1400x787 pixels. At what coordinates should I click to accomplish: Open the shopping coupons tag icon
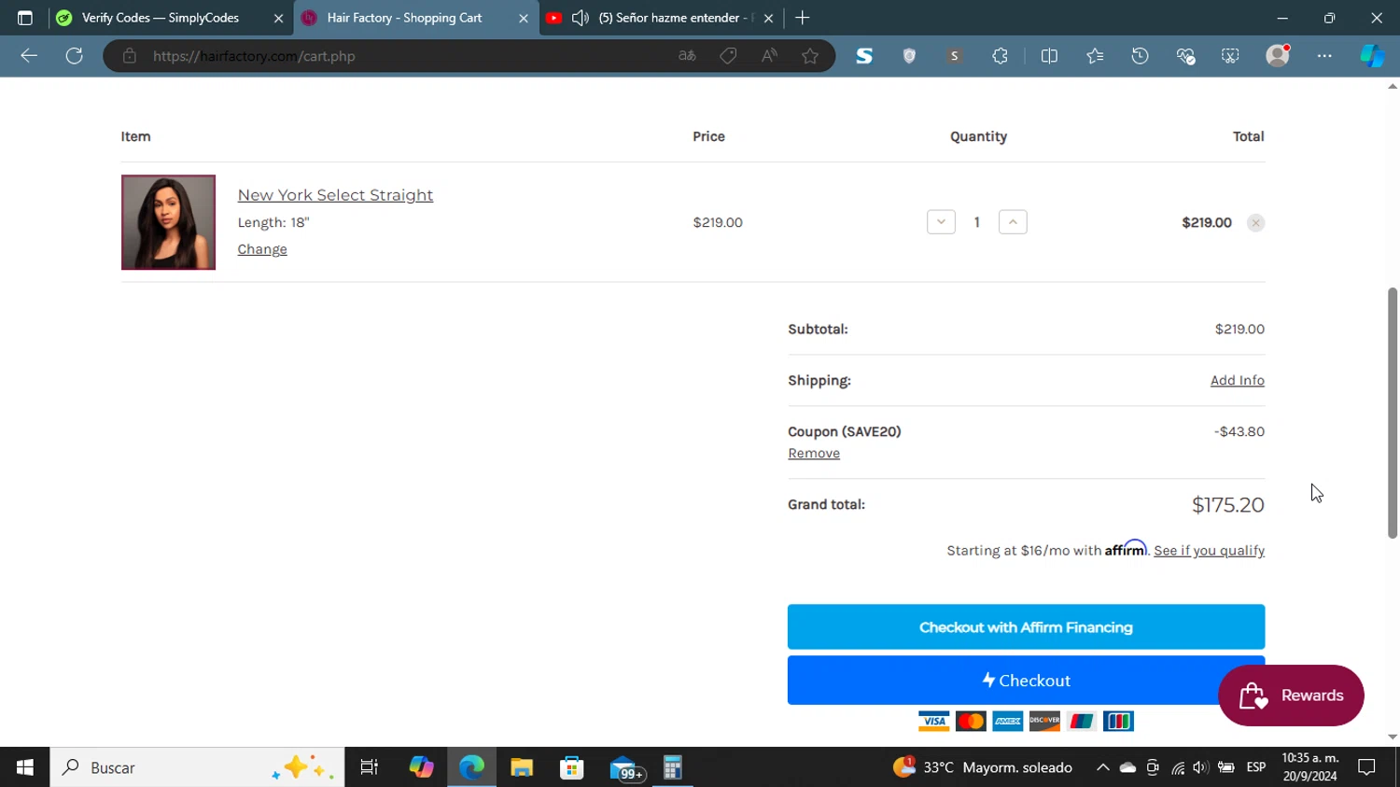point(728,56)
